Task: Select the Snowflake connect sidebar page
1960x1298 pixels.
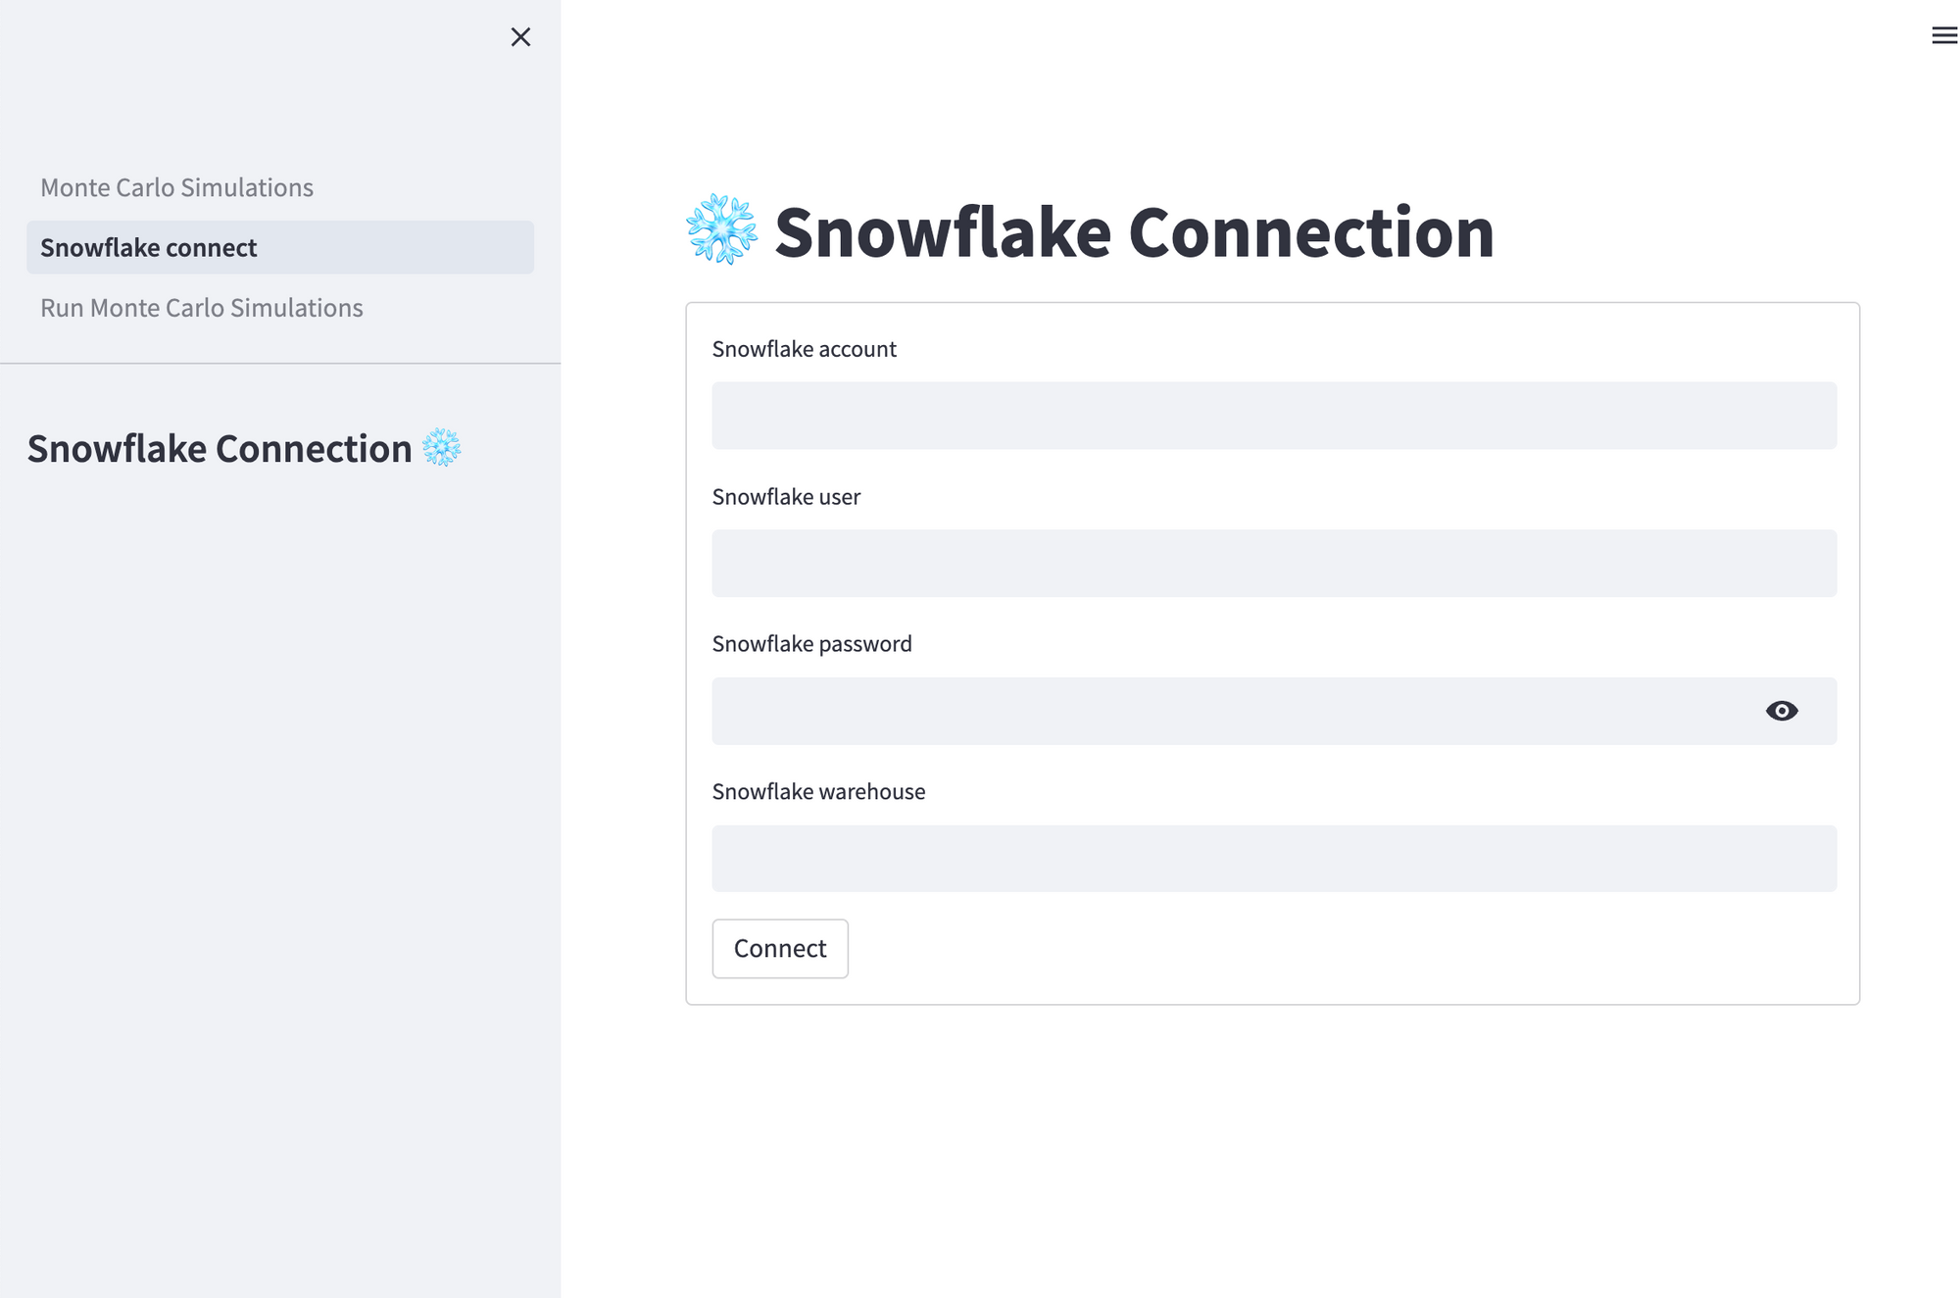Action: 149,247
